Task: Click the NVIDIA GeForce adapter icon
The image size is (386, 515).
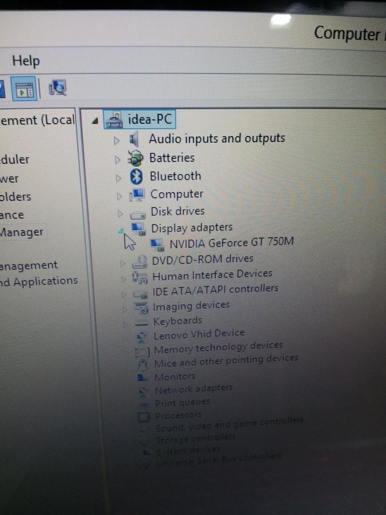Action: tap(157, 244)
